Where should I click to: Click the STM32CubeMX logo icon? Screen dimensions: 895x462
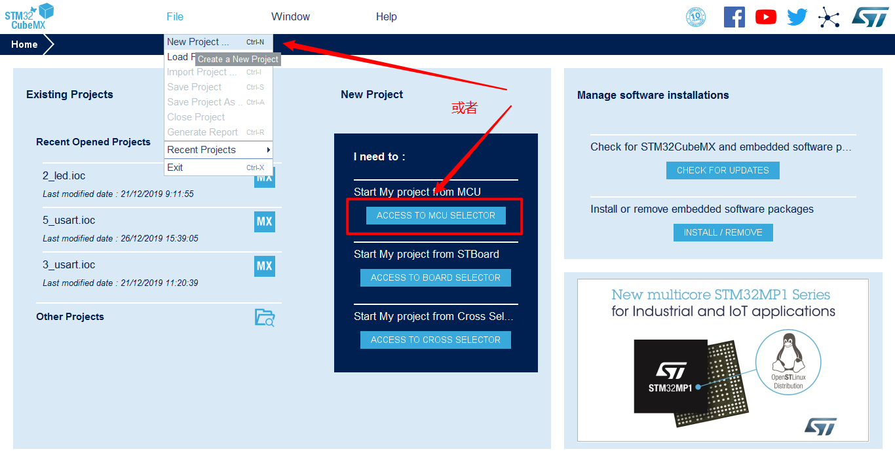[x=29, y=17]
